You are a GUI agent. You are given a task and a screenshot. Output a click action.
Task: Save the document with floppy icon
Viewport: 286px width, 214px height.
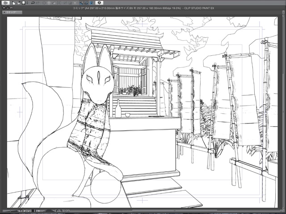(x=24, y=3)
